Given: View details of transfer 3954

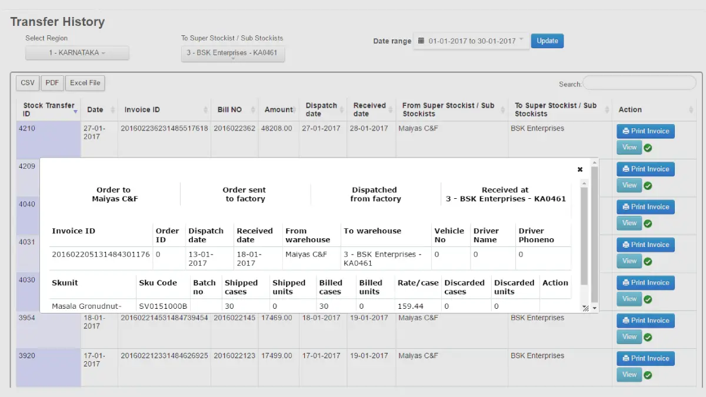Looking at the screenshot, I should point(629,337).
